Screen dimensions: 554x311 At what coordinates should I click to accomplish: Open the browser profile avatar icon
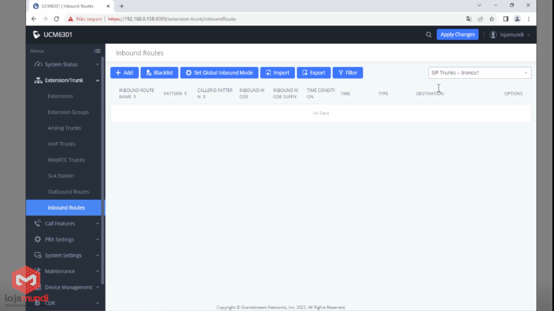[x=517, y=19]
